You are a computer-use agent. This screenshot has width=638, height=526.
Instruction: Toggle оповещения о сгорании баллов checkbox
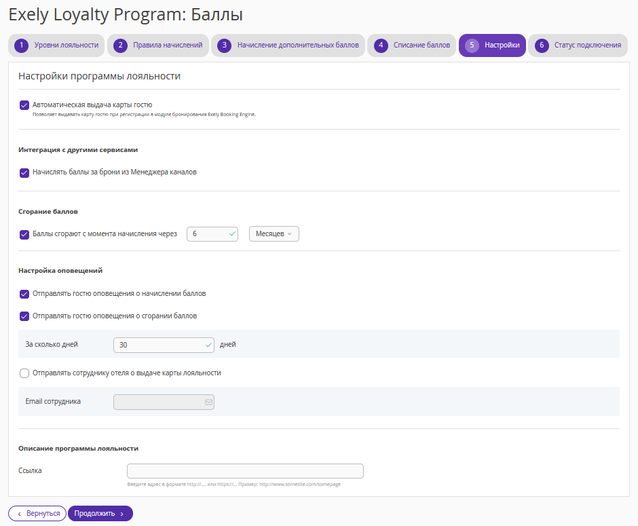pyautogui.click(x=24, y=316)
